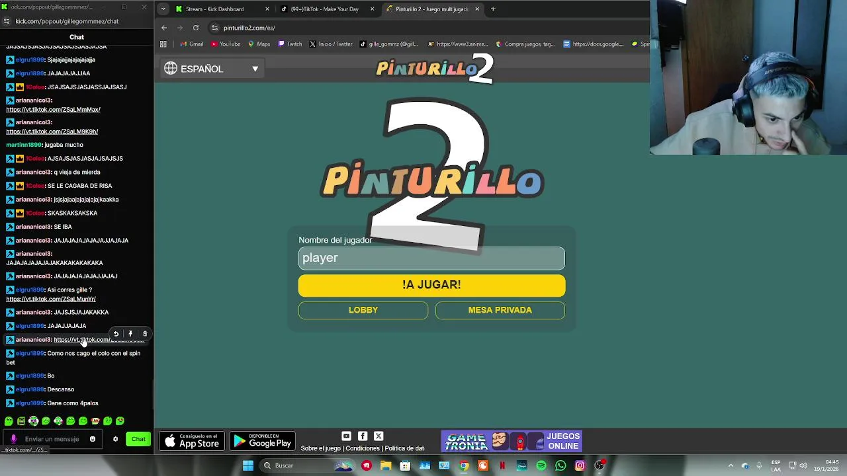Click the delete trash icon on hovered message
Viewport: 847px width, 476px height.
tap(145, 334)
